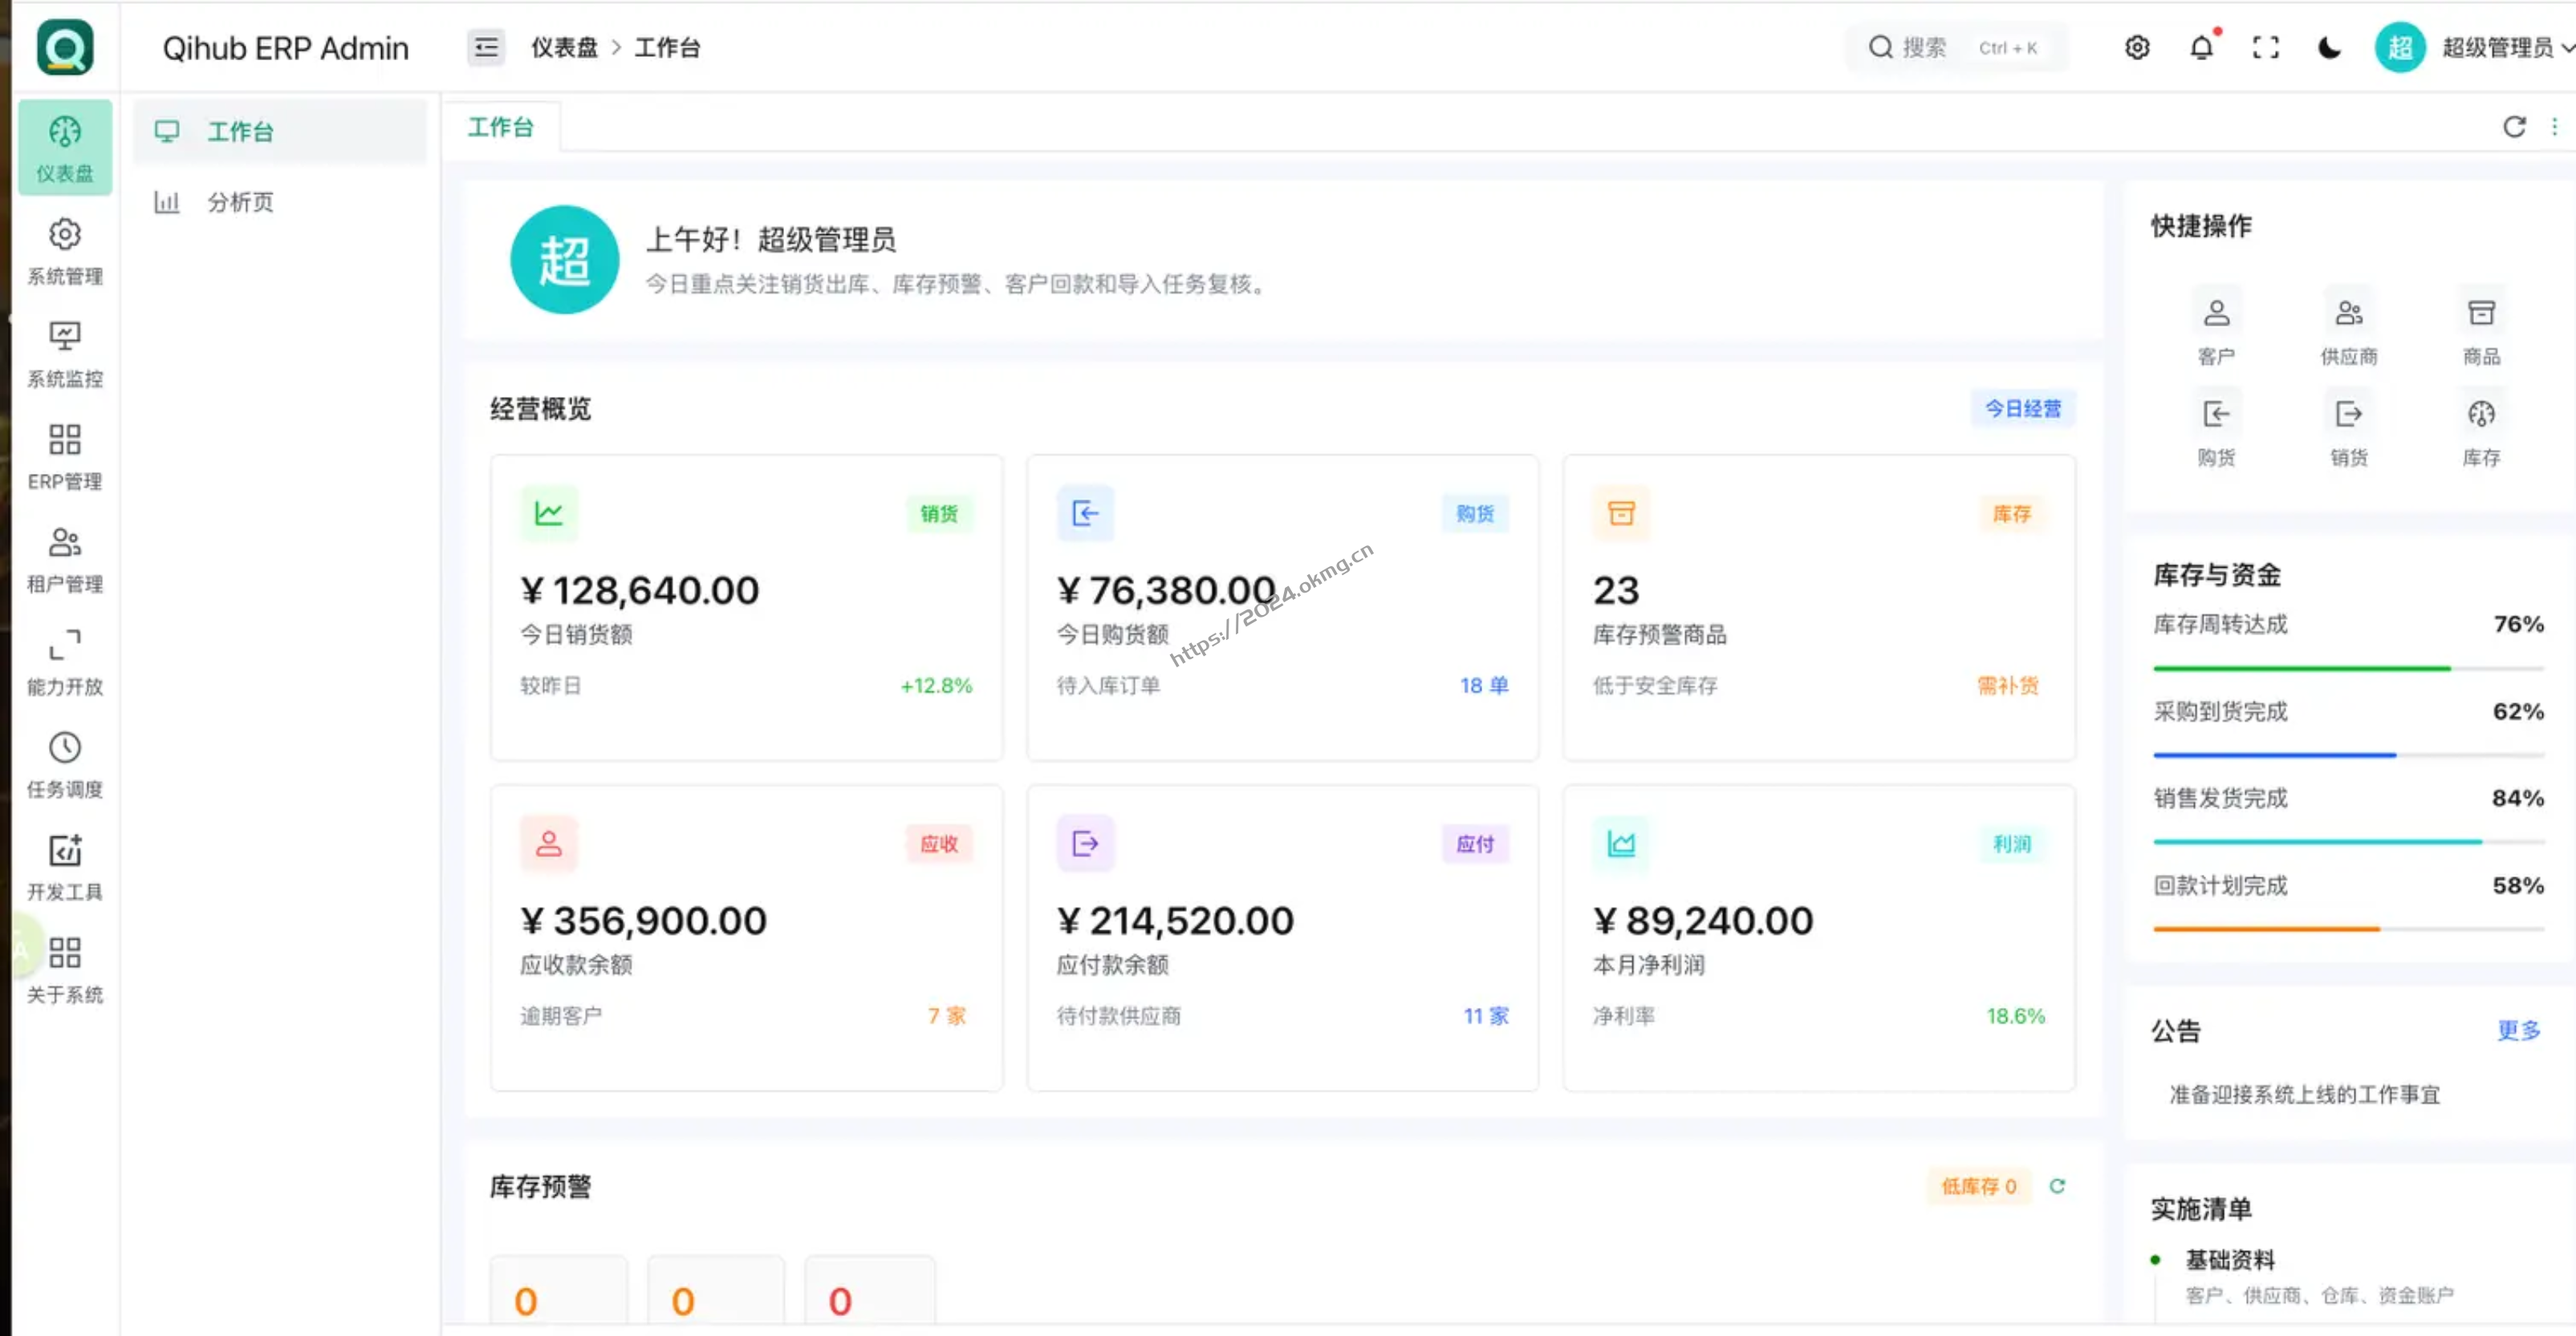The width and height of the screenshot is (2576, 1336).
Task: Collapse the sidebar menu toggle icon
Action: click(486, 47)
